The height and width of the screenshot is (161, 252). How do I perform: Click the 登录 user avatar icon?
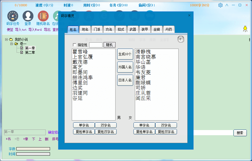click(28, 16)
